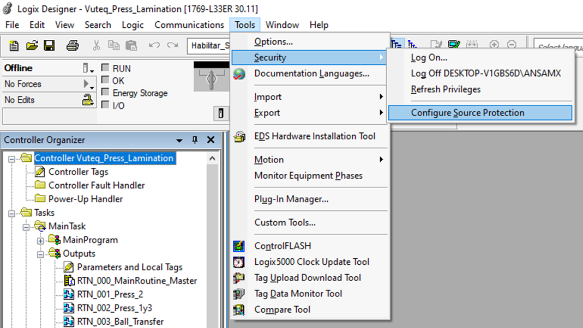Image resolution: width=583 pixels, height=328 pixels.
Task: Create a new project file
Action: [13, 45]
